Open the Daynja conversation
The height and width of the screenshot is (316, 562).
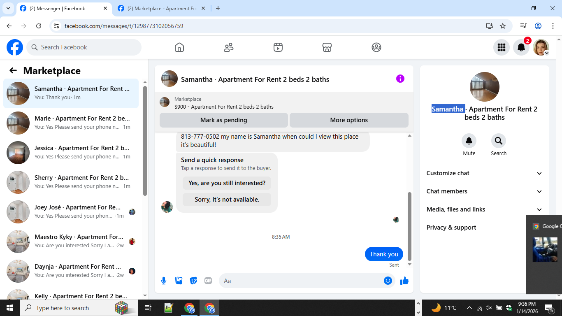point(71,271)
